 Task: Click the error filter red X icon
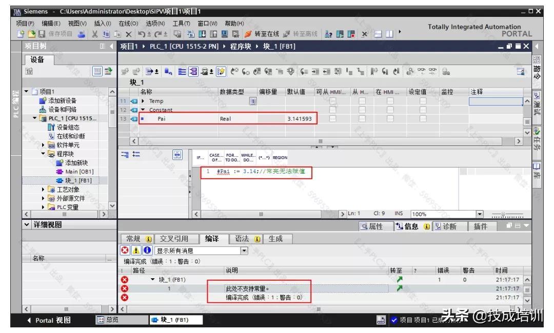(125, 250)
